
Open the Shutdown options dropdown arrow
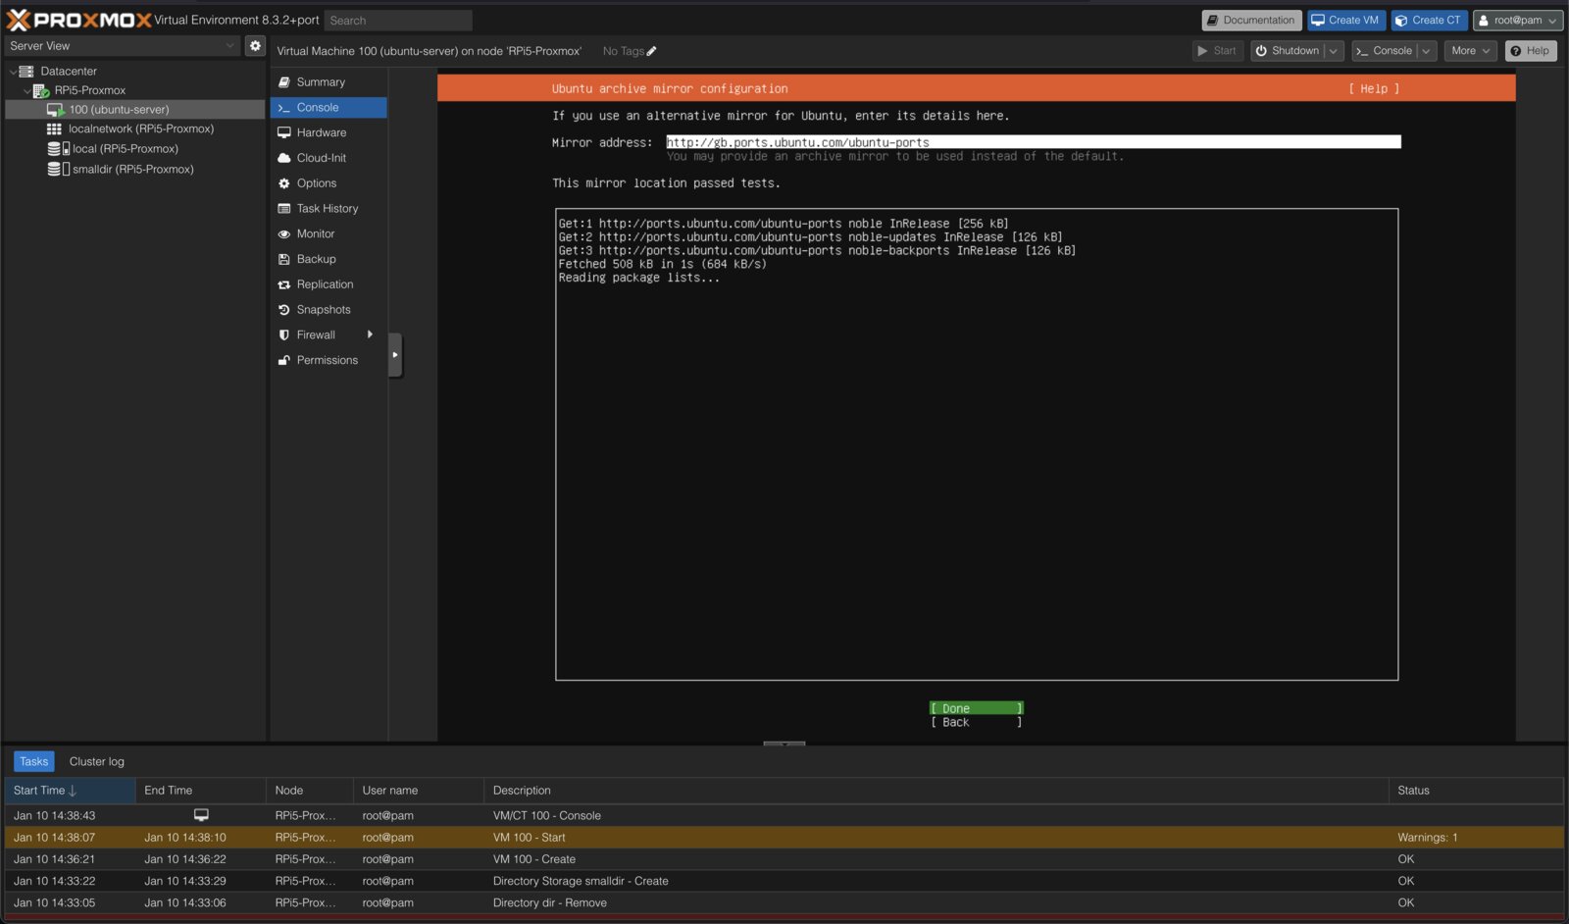click(x=1334, y=51)
